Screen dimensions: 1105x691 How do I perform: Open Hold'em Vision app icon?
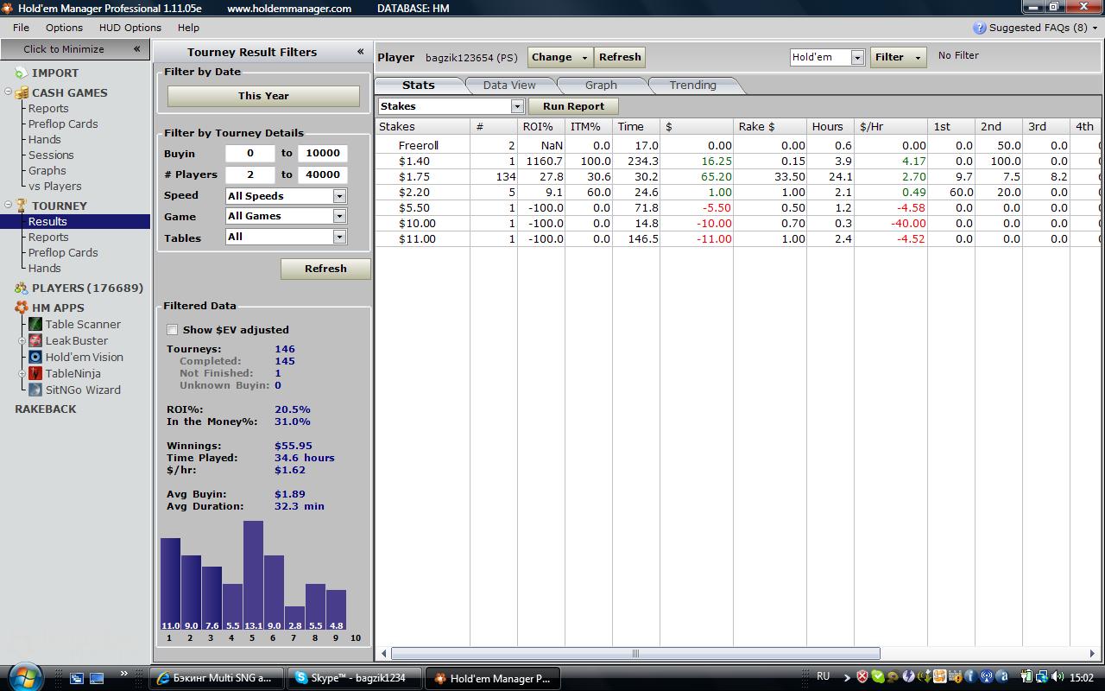(35, 357)
